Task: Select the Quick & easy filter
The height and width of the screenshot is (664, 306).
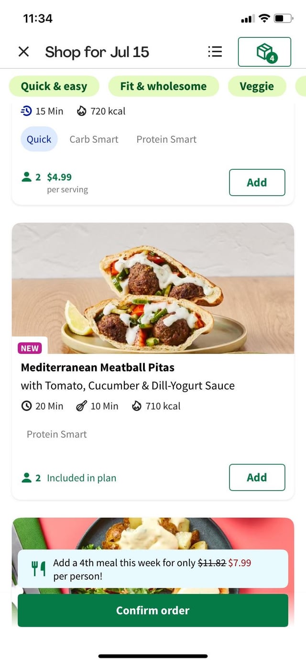Action: (54, 86)
